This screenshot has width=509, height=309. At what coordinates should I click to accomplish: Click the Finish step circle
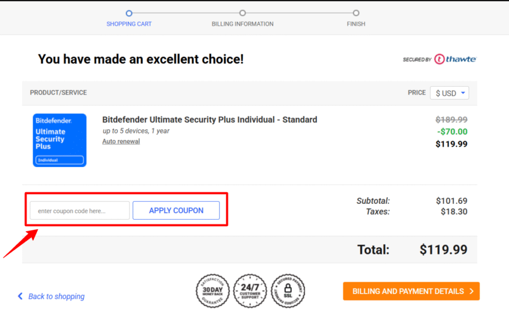click(x=356, y=13)
